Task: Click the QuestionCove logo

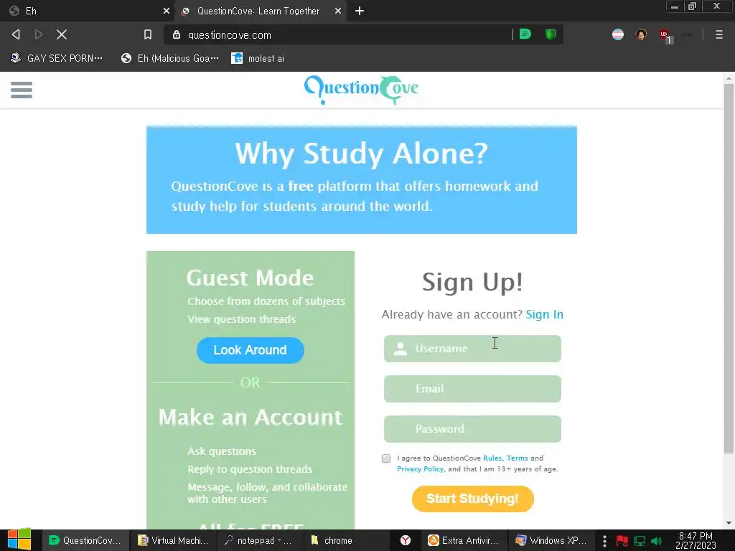Action: [361, 89]
